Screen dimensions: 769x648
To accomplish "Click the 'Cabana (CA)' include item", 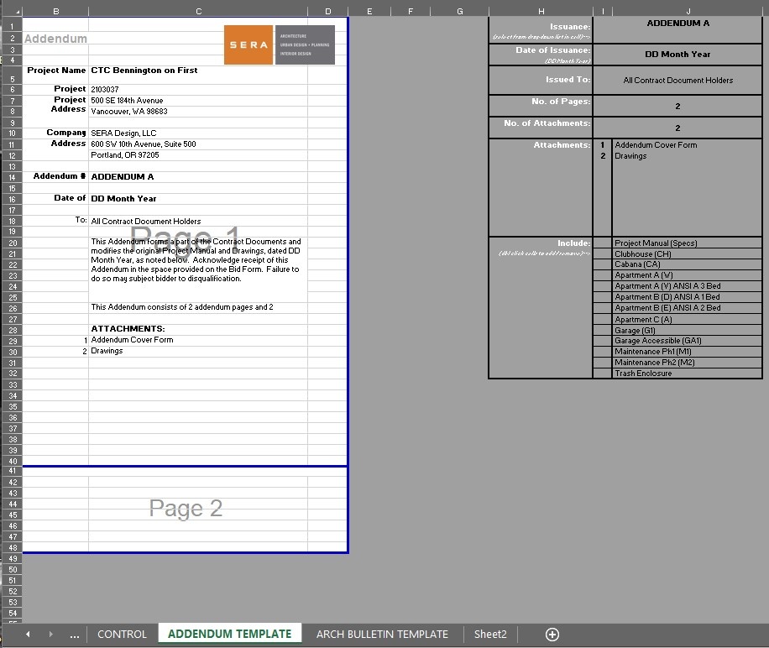I will click(687, 264).
